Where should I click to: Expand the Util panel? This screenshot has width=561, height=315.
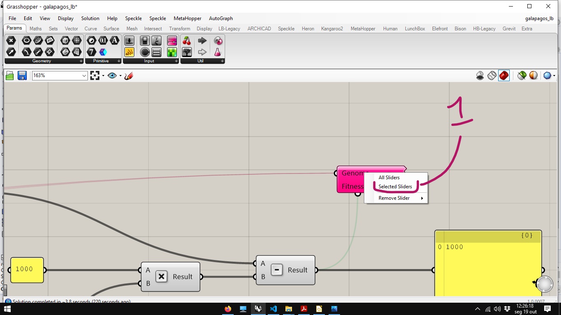[222, 61]
